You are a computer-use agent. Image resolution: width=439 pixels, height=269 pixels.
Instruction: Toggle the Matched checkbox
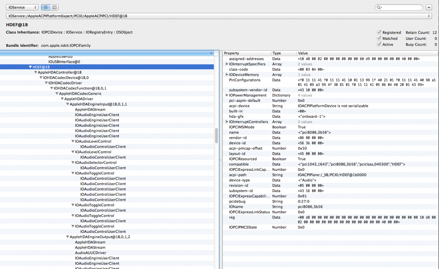(379, 38)
